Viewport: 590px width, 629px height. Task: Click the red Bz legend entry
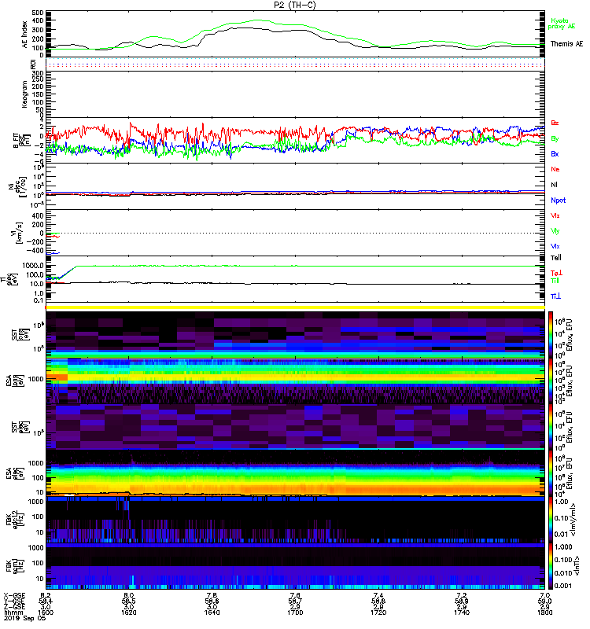click(x=555, y=123)
